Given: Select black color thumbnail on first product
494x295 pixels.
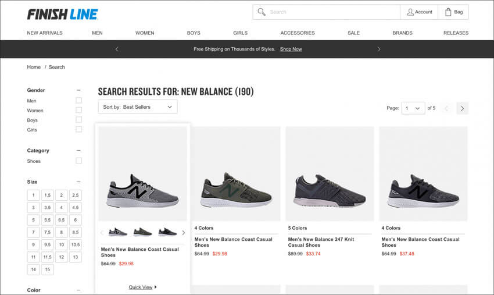Looking at the screenshot, I should 167,232.
